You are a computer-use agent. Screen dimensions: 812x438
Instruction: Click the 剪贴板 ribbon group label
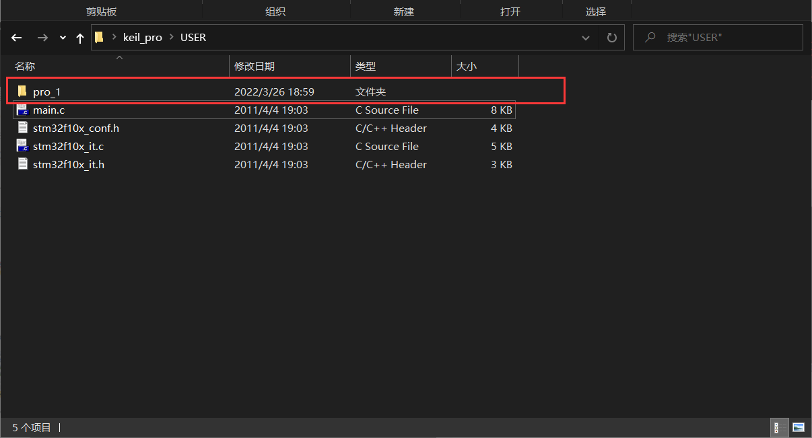click(x=102, y=12)
